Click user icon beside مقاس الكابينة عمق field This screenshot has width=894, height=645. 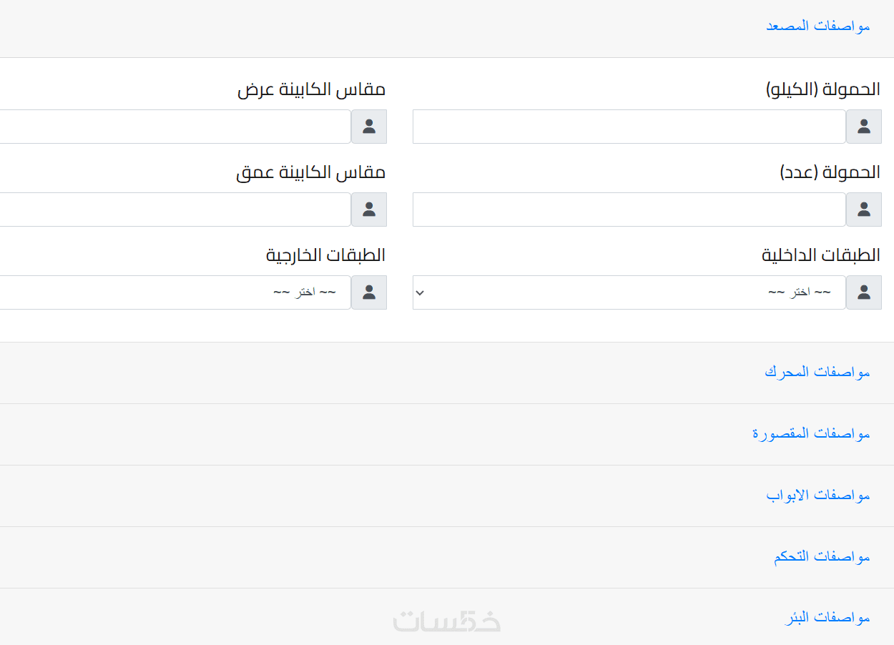point(369,210)
